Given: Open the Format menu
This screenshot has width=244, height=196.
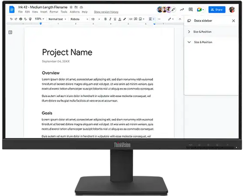Looking at the screenshot, I should click(54, 12).
